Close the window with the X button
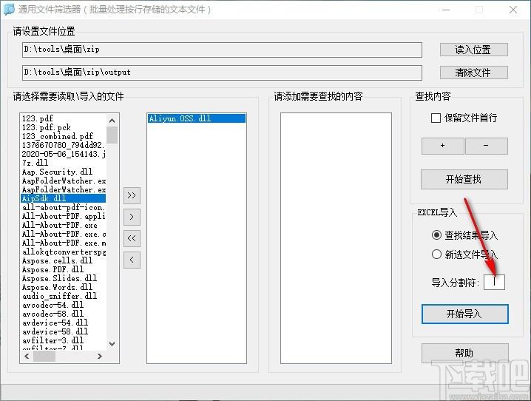The height and width of the screenshot is (401, 531). [513, 10]
